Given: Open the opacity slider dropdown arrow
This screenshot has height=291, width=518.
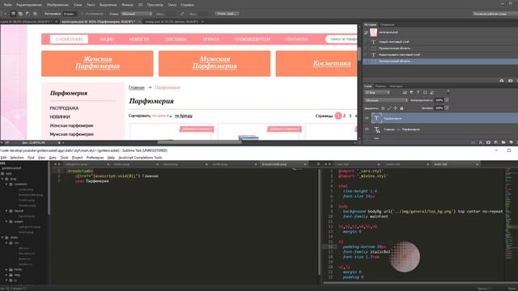Looking at the screenshot, I should pos(447,100).
